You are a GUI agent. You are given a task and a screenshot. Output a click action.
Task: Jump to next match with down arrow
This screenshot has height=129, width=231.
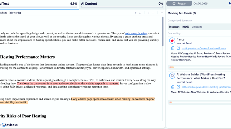point(140,13)
